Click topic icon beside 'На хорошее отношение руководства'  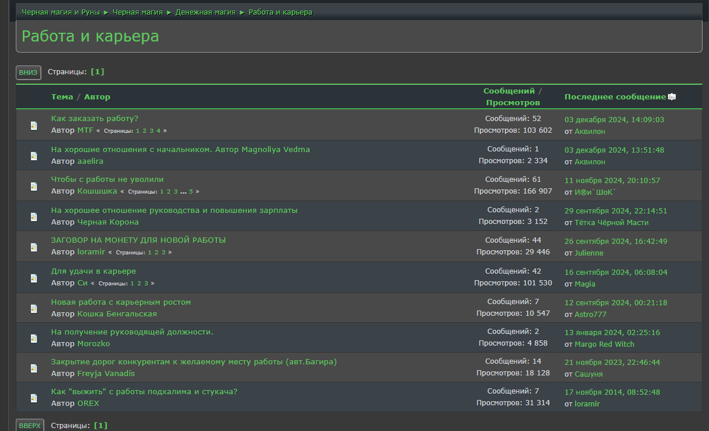tap(34, 216)
